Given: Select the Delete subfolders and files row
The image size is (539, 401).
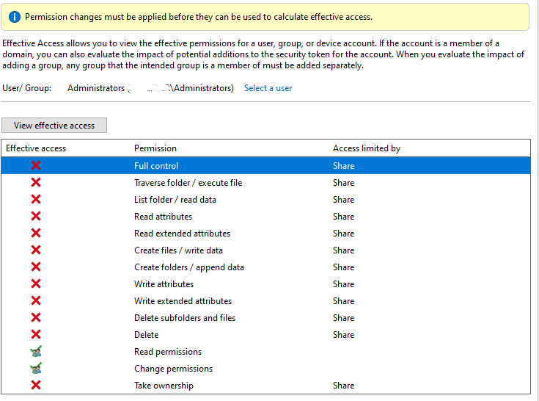Looking at the screenshot, I should pos(184,318).
